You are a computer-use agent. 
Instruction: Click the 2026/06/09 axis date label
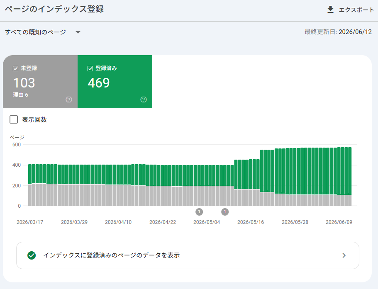tap(339, 222)
